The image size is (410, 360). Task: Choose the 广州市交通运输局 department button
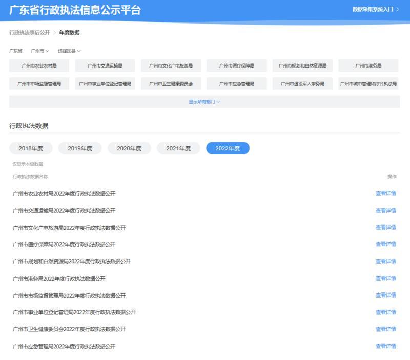(x=105, y=66)
